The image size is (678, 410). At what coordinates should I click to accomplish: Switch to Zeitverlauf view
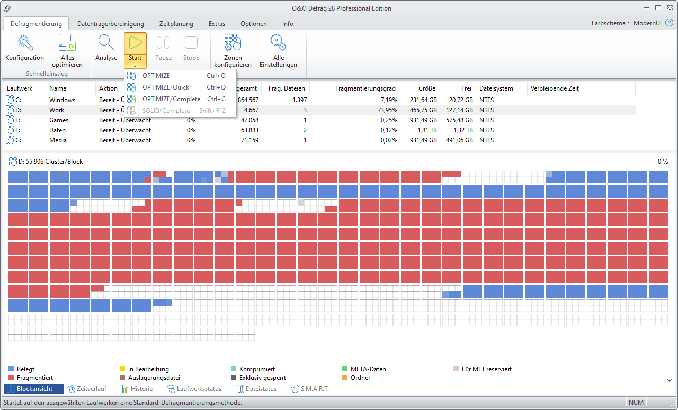click(87, 389)
